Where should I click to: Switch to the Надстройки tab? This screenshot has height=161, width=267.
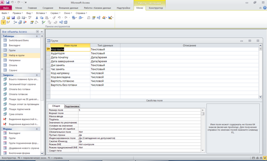point(124,8)
